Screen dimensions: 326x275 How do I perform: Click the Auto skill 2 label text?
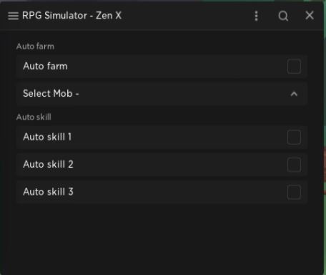pos(48,165)
